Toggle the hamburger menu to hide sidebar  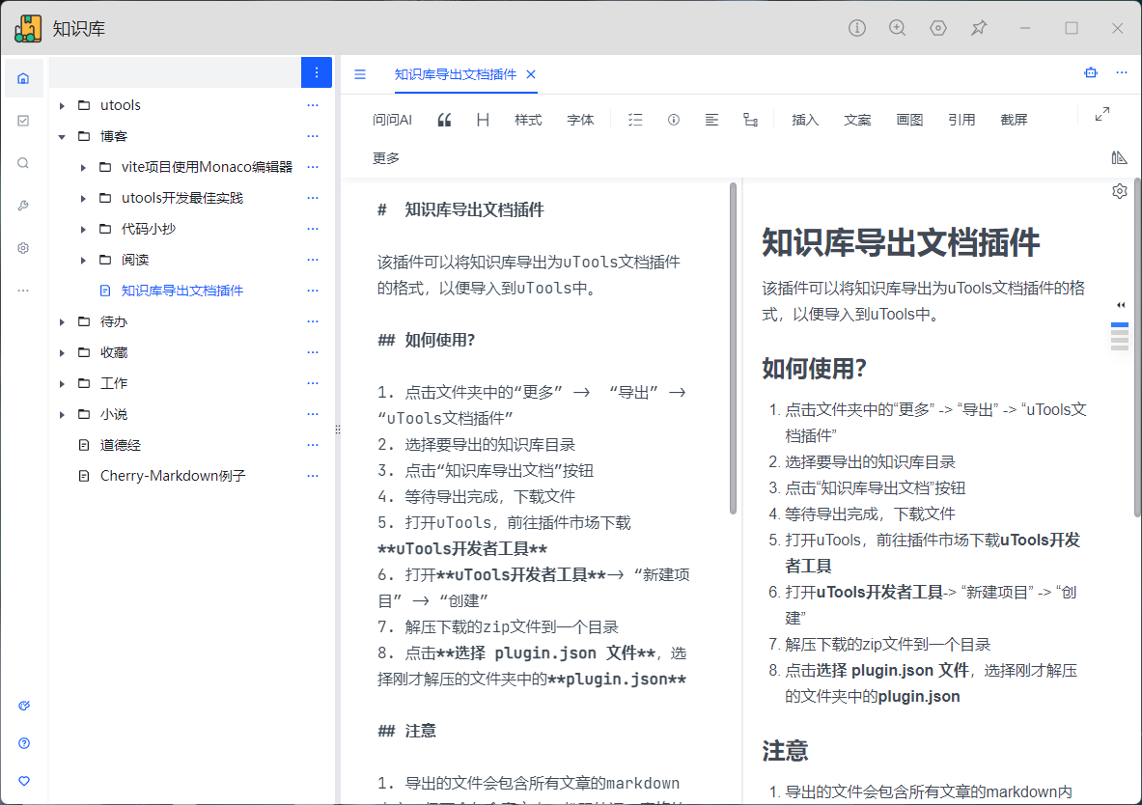coord(360,74)
